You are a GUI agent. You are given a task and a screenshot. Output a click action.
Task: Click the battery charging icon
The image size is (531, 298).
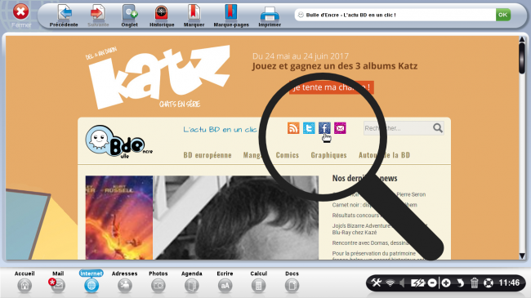(417, 282)
